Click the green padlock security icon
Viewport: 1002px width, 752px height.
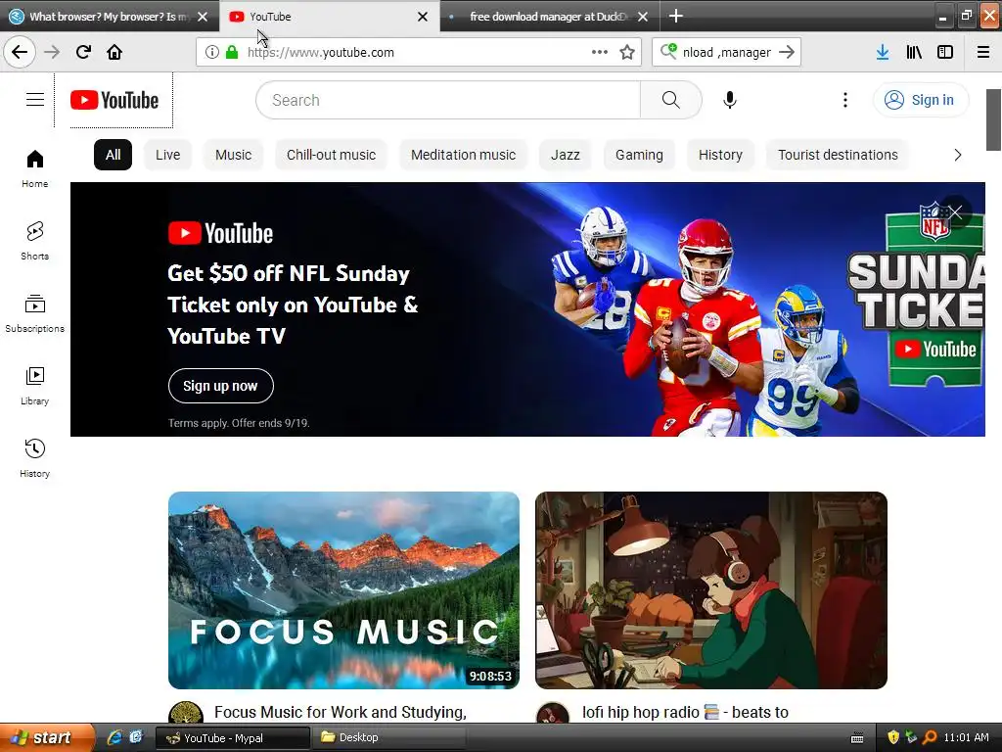point(231,52)
